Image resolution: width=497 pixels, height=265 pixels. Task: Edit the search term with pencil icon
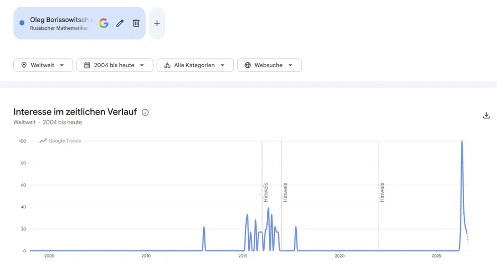coord(120,23)
